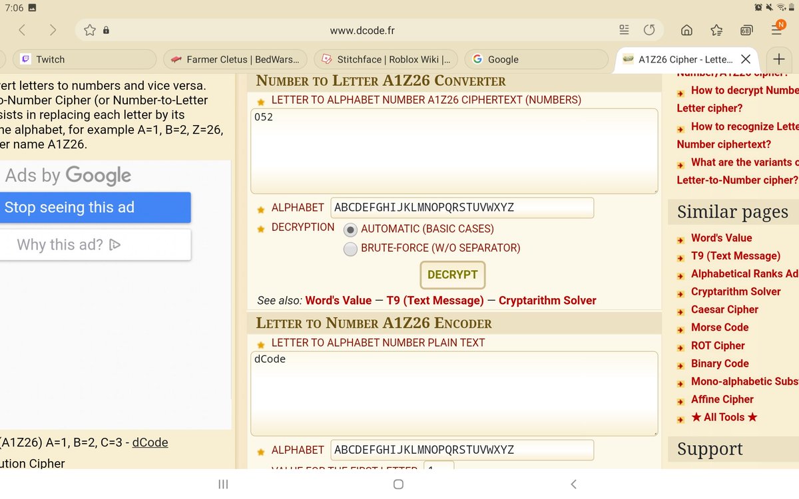This screenshot has height=499, width=799.
Task: Edit the Alphabet field in Number to Letter converter
Action: click(462, 208)
